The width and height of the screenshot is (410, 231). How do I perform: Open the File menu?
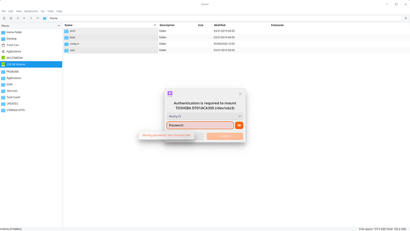click(x=4, y=11)
